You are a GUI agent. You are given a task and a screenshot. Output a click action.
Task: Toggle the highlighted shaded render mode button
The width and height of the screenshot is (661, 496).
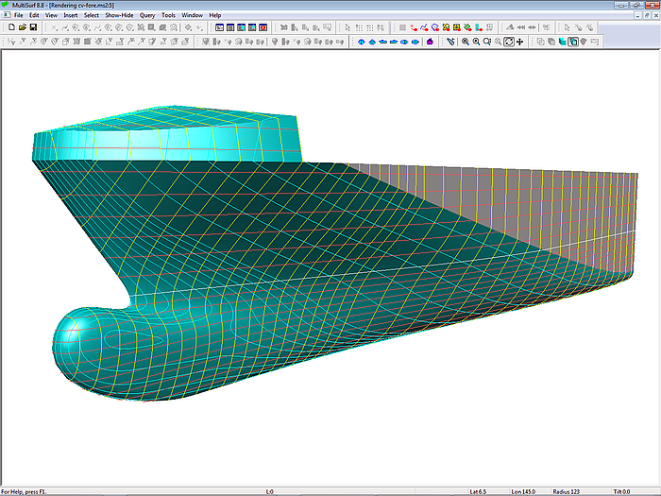(x=572, y=42)
